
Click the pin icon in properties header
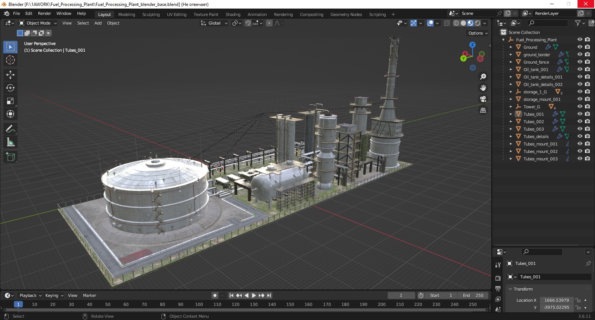pos(588,263)
